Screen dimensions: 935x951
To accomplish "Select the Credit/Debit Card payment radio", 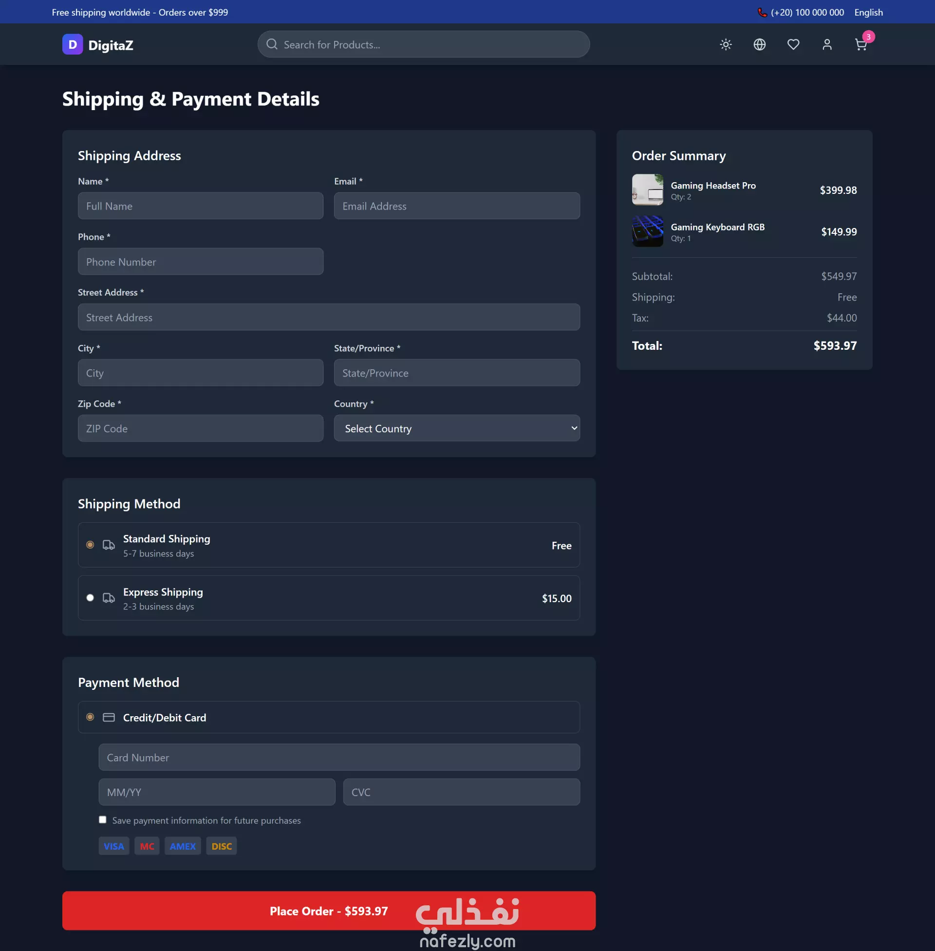I will (x=91, y=717).
